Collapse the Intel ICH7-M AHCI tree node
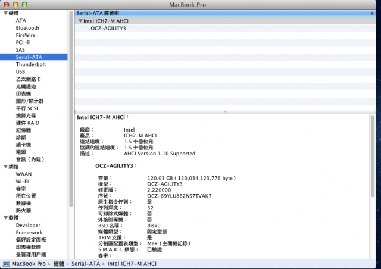Viewport: 381px width, 269px height. [x=80, y=21]
